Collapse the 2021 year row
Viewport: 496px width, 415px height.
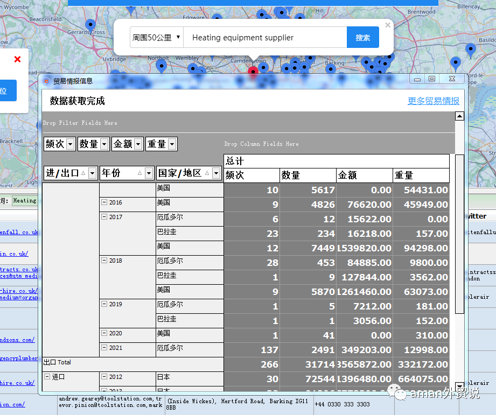(x=104, y=347)
